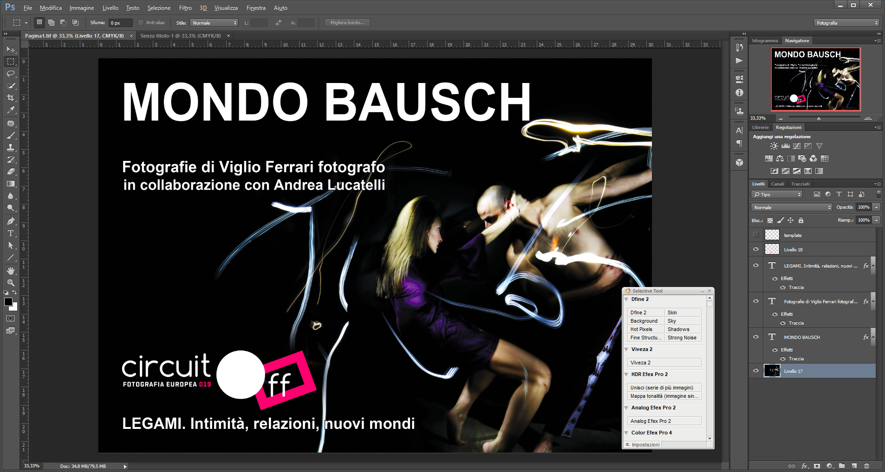Click the Strong Noise button
This screenshot has width=885, height=472.
[683, 338]
